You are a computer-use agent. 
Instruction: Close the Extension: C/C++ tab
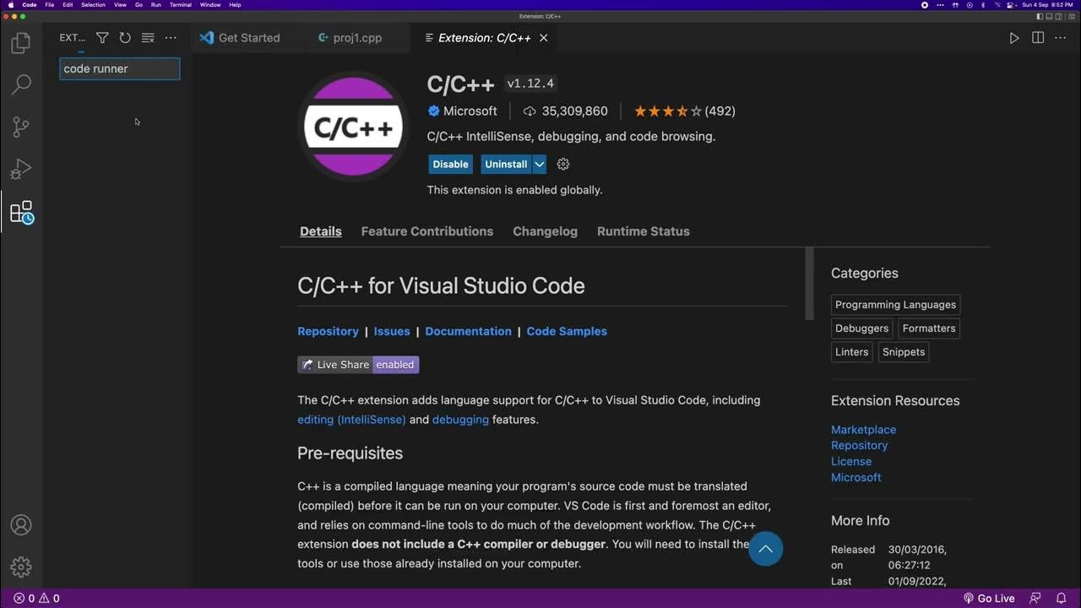point(544,38)
